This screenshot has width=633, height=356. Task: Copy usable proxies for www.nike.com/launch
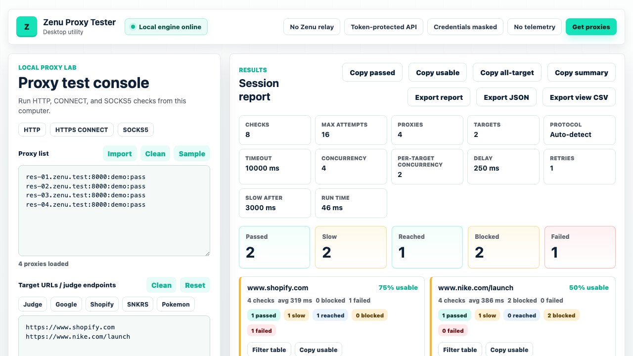coord(509,350)
